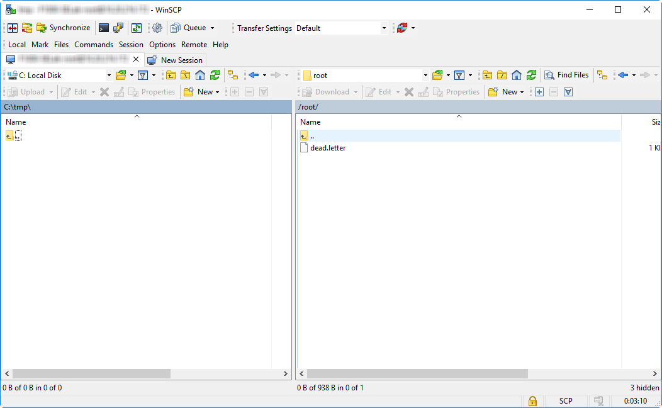The height and width of the screenshot is (408, 662).
Task: Click the Find Files button
Action: (x=566, y=75)
